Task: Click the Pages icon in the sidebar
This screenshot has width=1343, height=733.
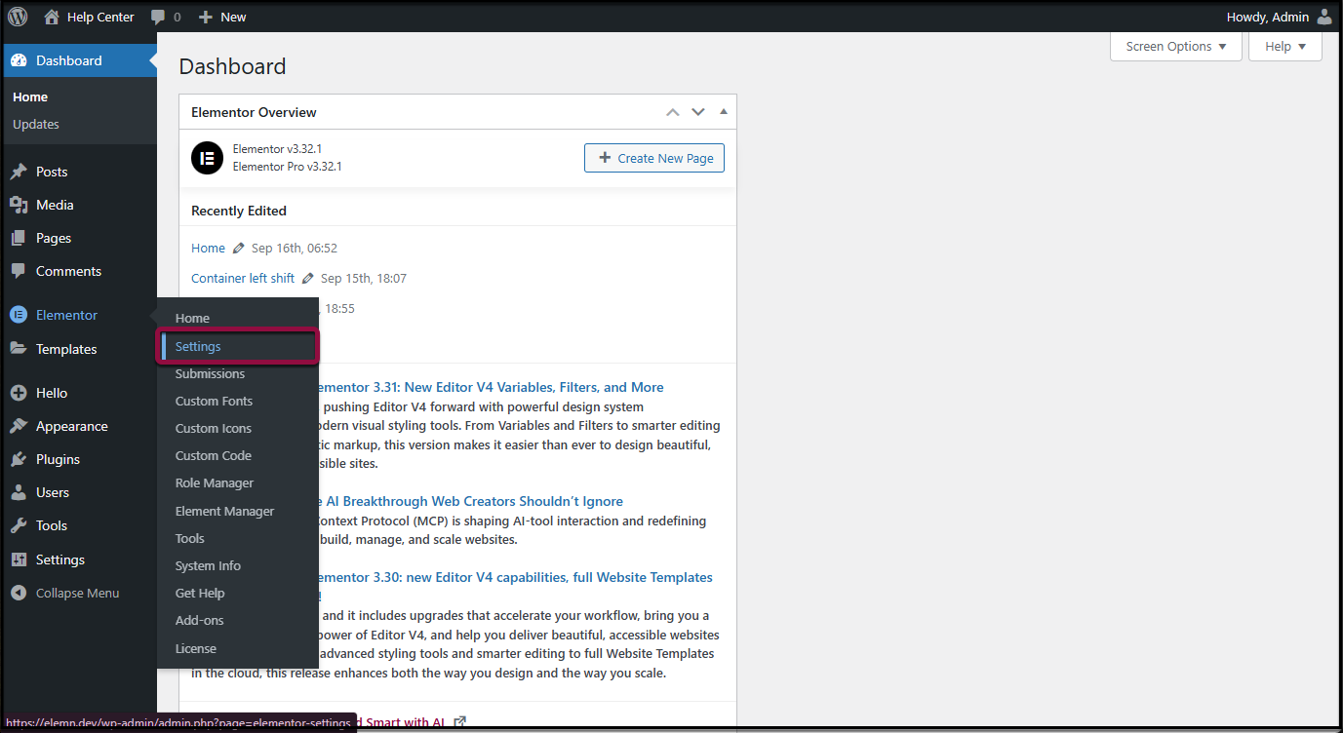Action: tap(21, 238)
